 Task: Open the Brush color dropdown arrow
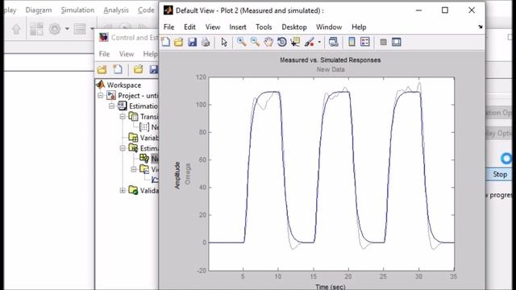click(319, 42)
